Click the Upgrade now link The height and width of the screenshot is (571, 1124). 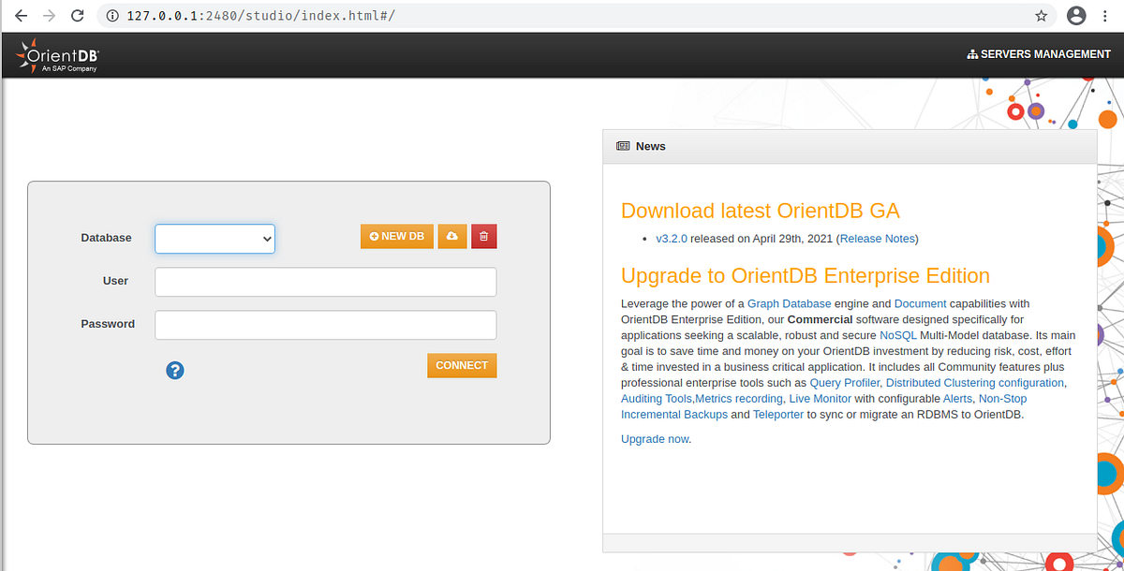pyautogui.click(x=655, y=439)
